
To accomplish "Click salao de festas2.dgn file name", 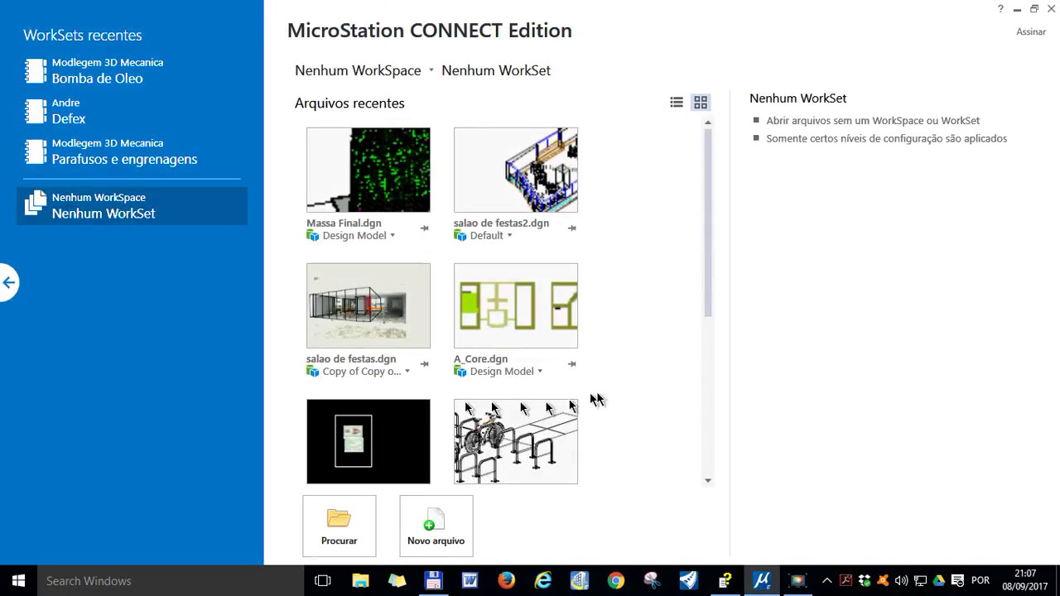I will point(501,223).
